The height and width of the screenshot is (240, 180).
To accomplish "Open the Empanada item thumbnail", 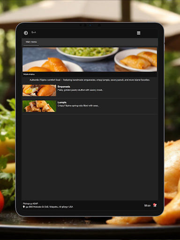I will (x=39, y=90).
